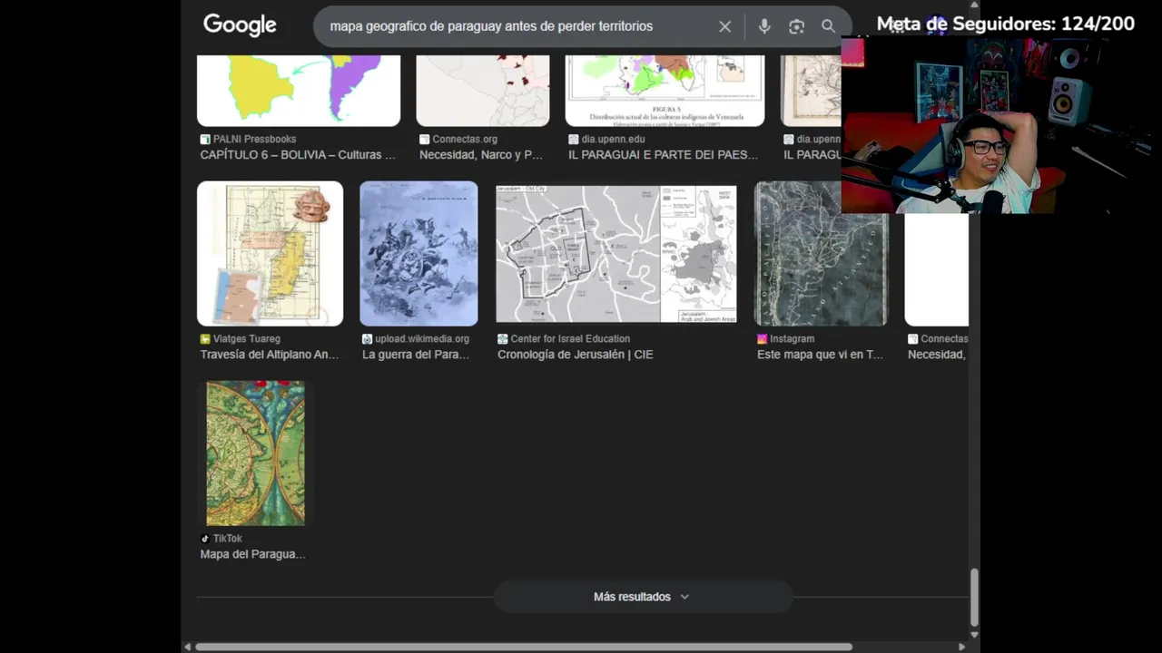Image resolution: width=1162 pixels, height=653 pixels.
Task: Open the TikTok colorful world map thumbnail
Action: point(255,453)
